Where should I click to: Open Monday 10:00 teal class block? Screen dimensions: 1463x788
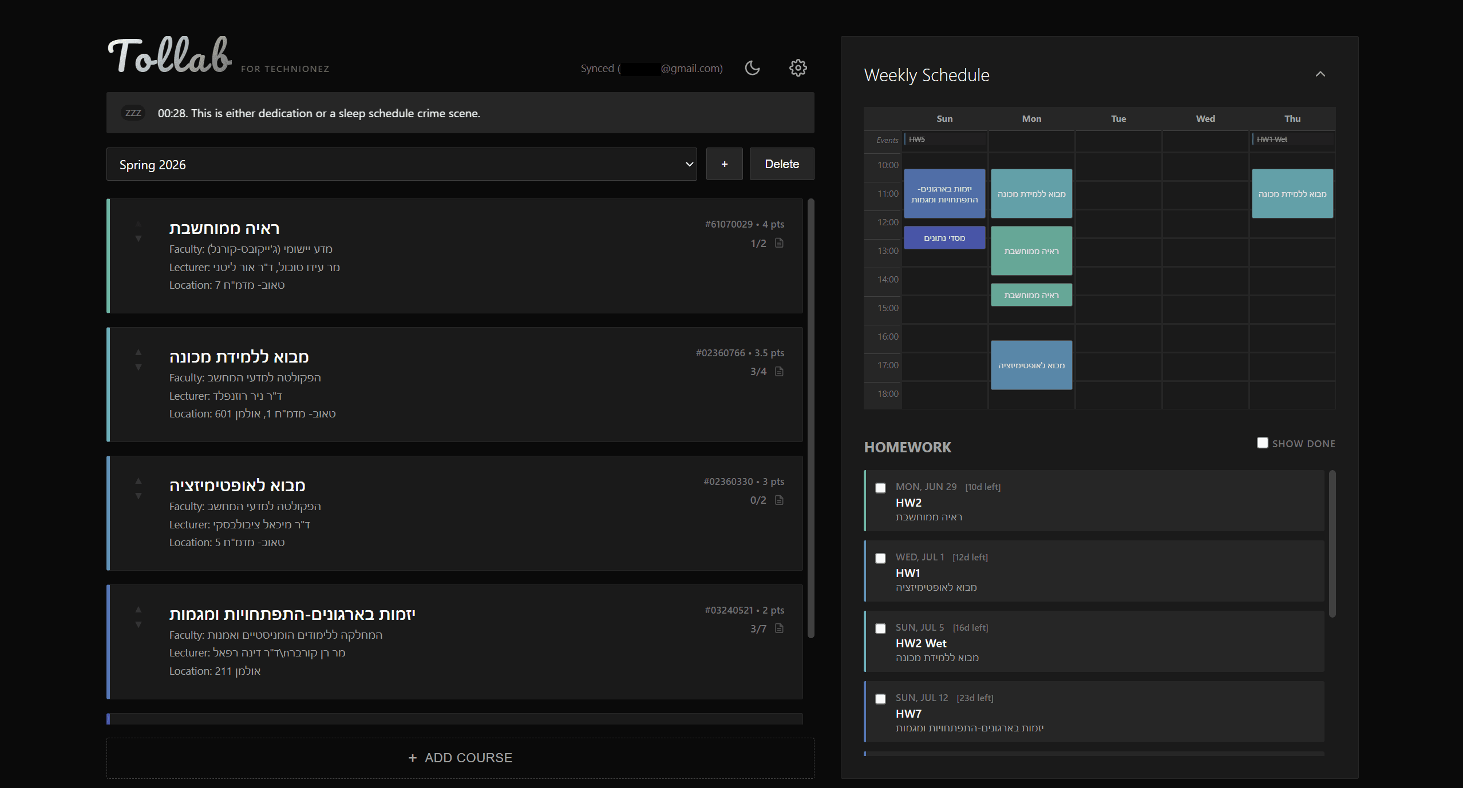1031,194
